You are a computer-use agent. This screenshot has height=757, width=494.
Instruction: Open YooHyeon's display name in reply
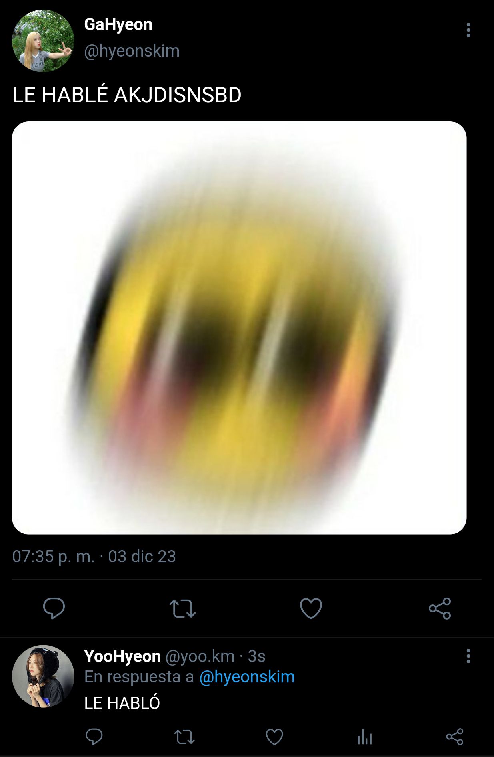click(122, 656)
